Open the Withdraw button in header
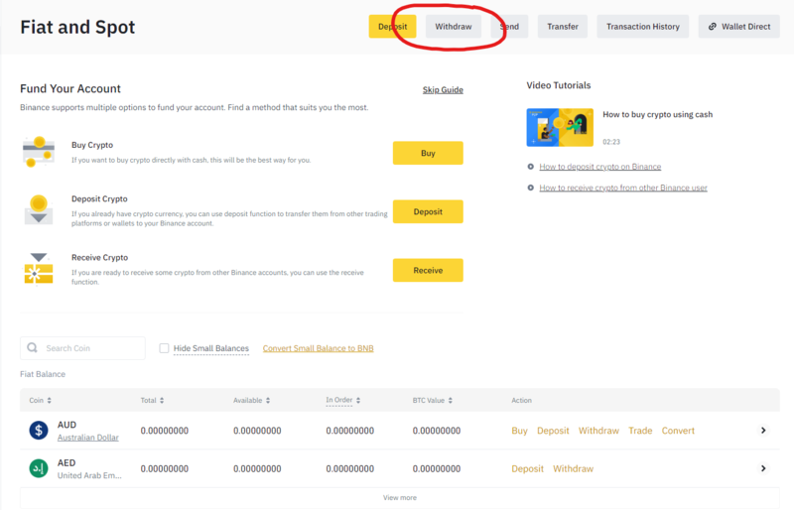The height and width of the screenshot is (510, 794). tap(454, 27)
